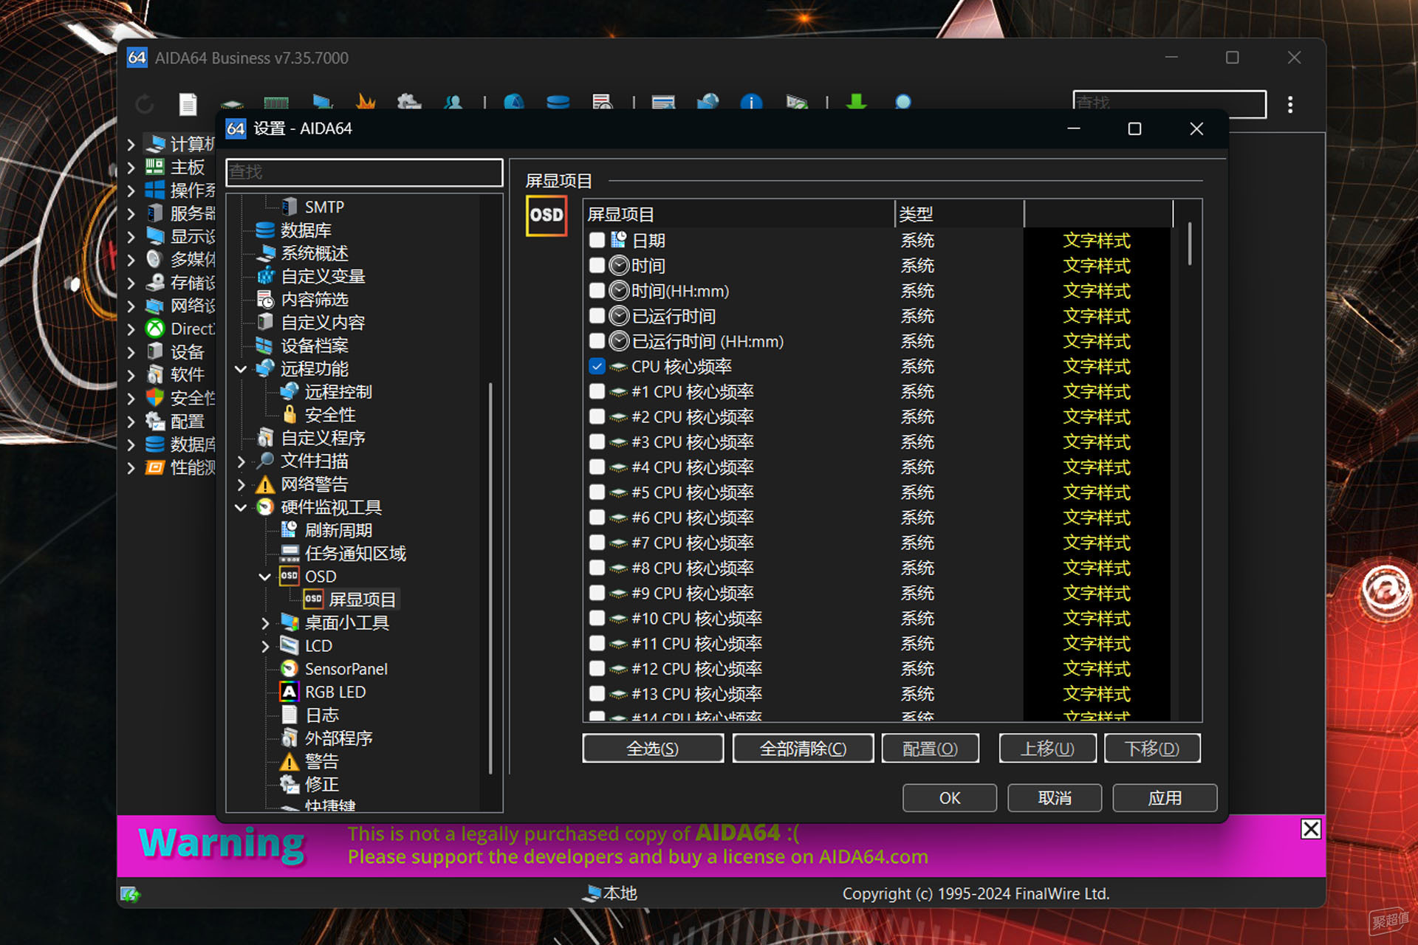Check the 时间(HH:mm) item checkbox
The width and height of the screenshot is (1418, 945).
(x=597, y=291)
